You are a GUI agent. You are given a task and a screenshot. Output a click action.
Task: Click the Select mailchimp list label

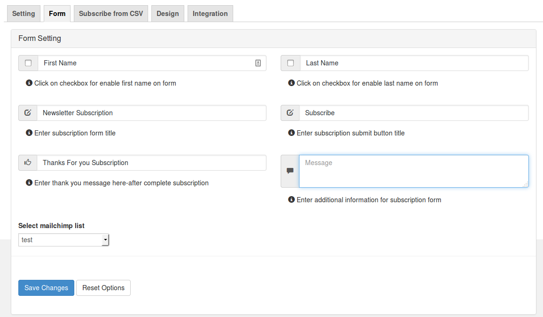pos(51,226)
